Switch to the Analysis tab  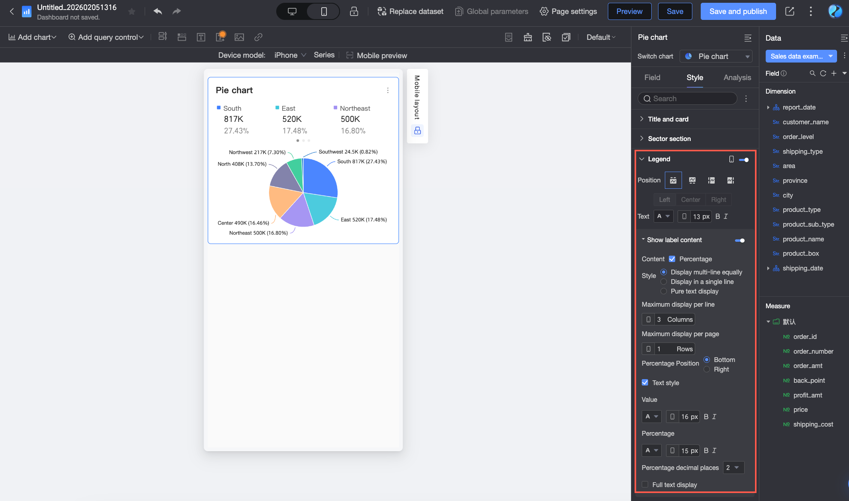pos(737,78)
